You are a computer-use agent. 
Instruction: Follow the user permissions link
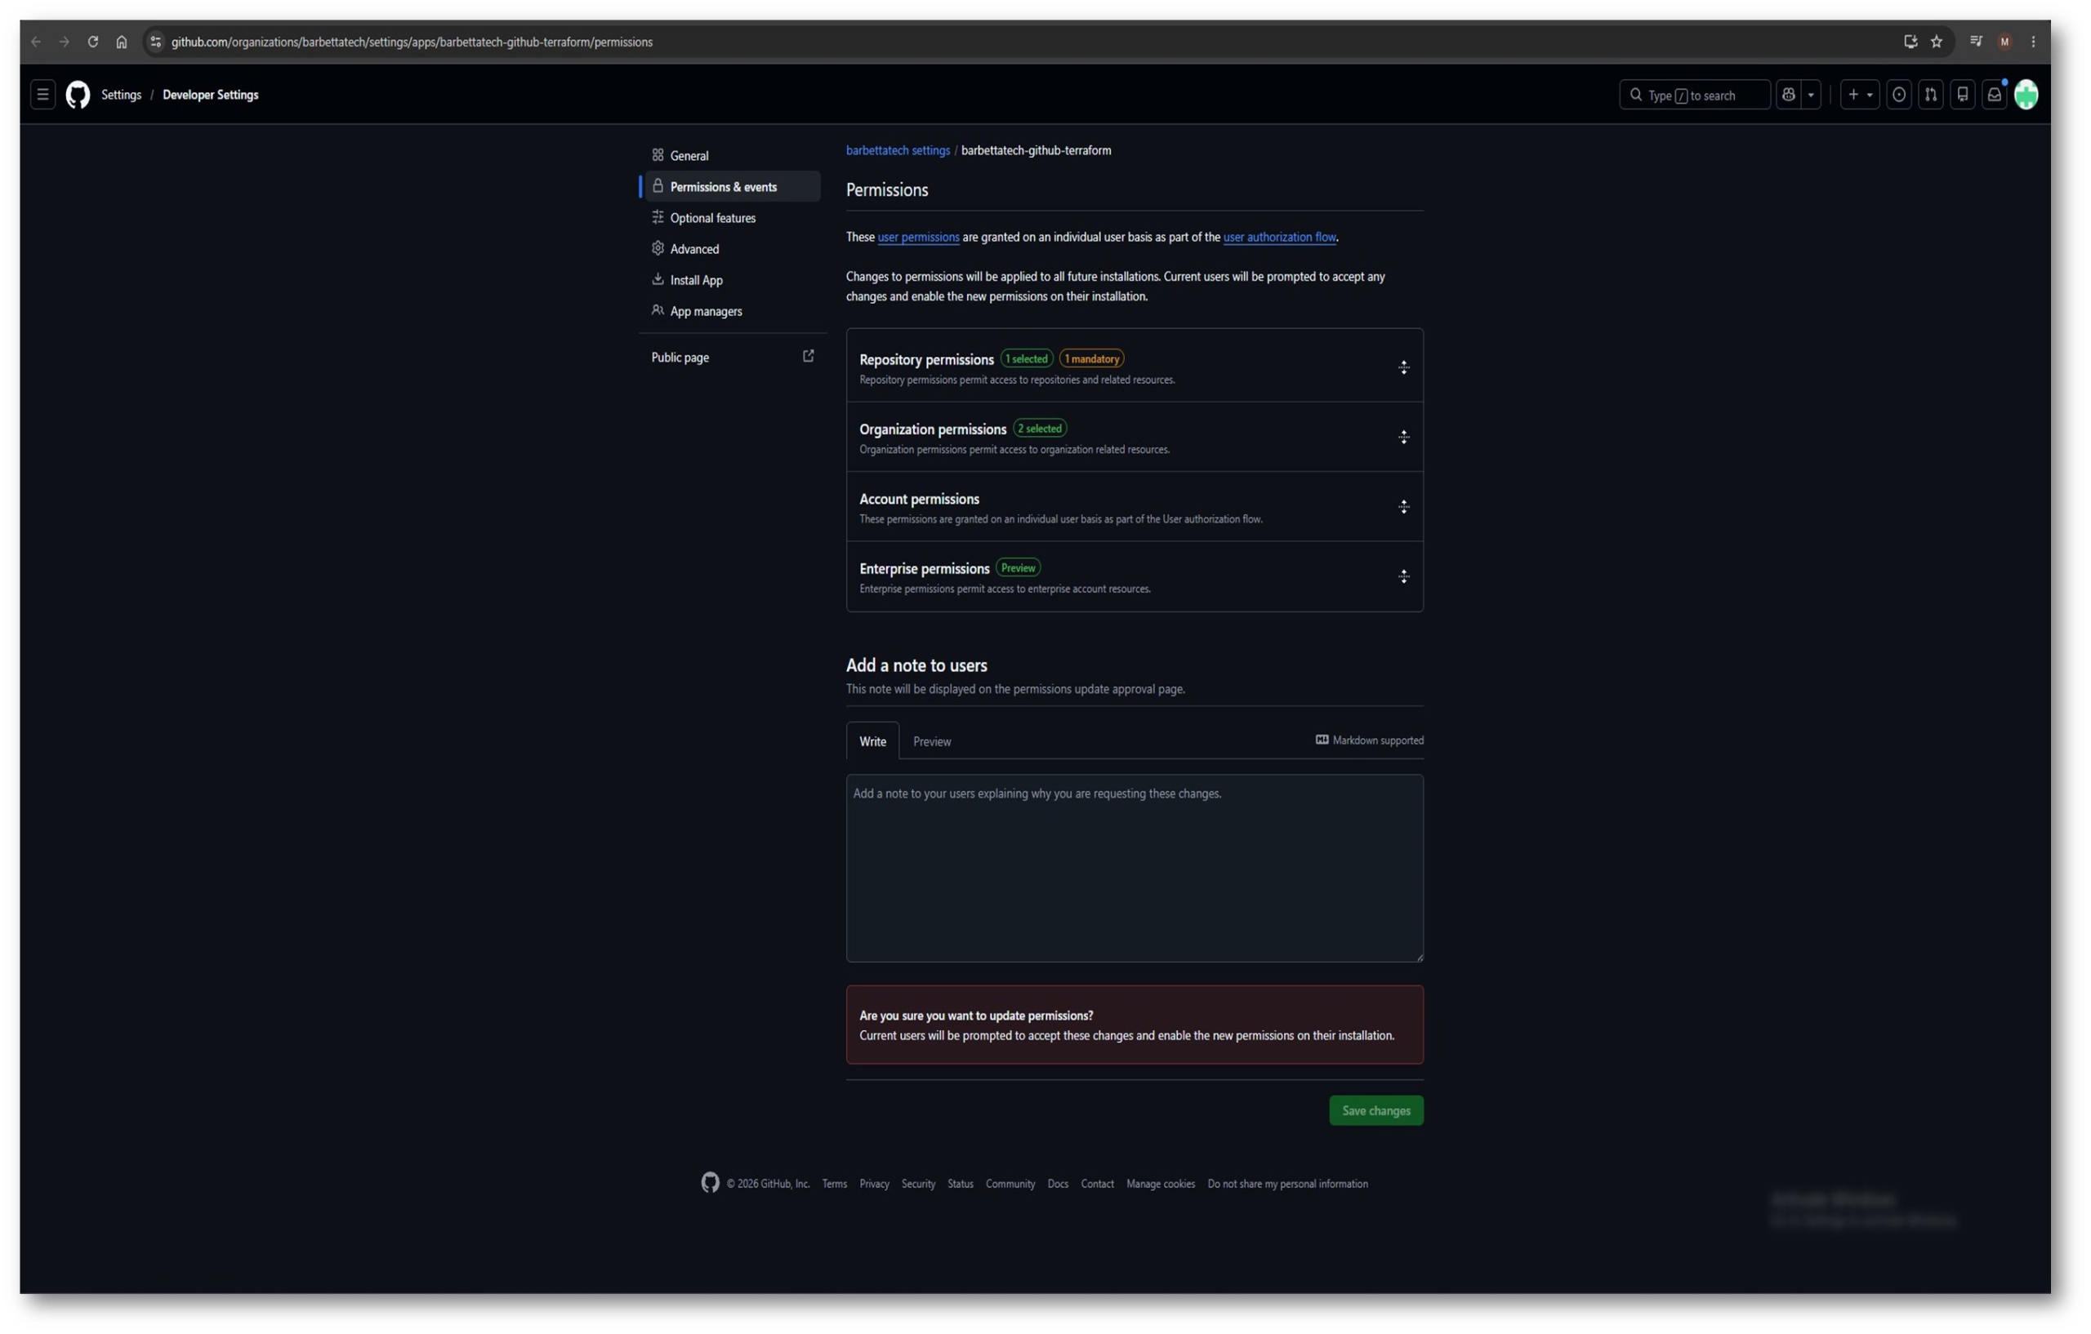(919, 237)
